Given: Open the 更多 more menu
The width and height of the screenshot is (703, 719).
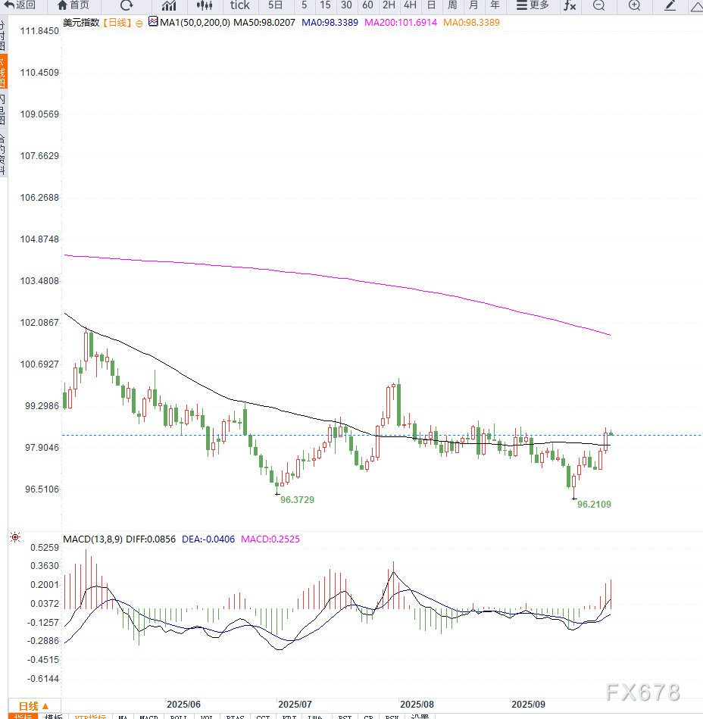Looking at the screenshot, I should click(532, 5).
